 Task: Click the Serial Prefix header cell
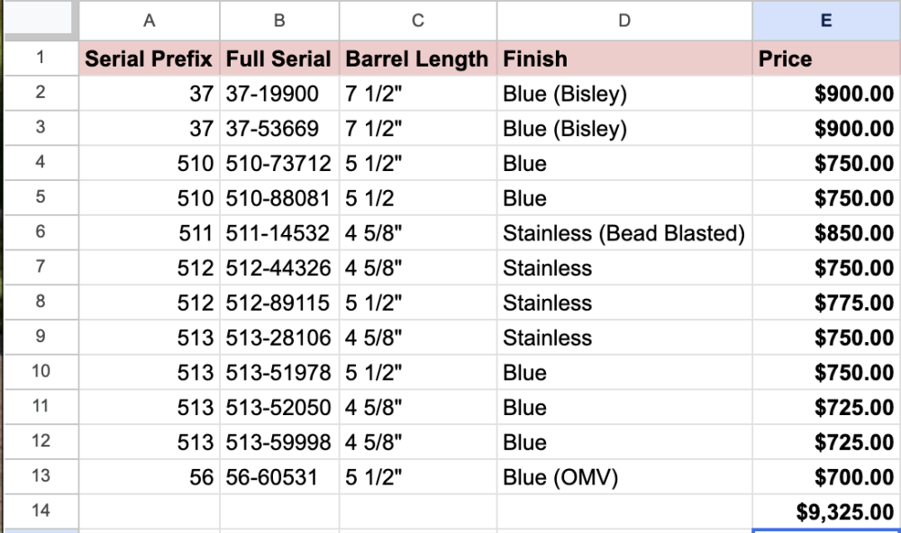pyautogui.click(x=150, y=59)
